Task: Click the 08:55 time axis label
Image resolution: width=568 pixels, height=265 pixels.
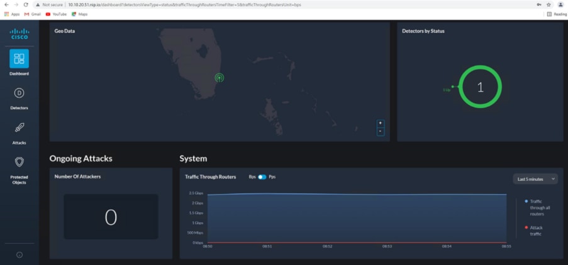Action: coord(506,246)
